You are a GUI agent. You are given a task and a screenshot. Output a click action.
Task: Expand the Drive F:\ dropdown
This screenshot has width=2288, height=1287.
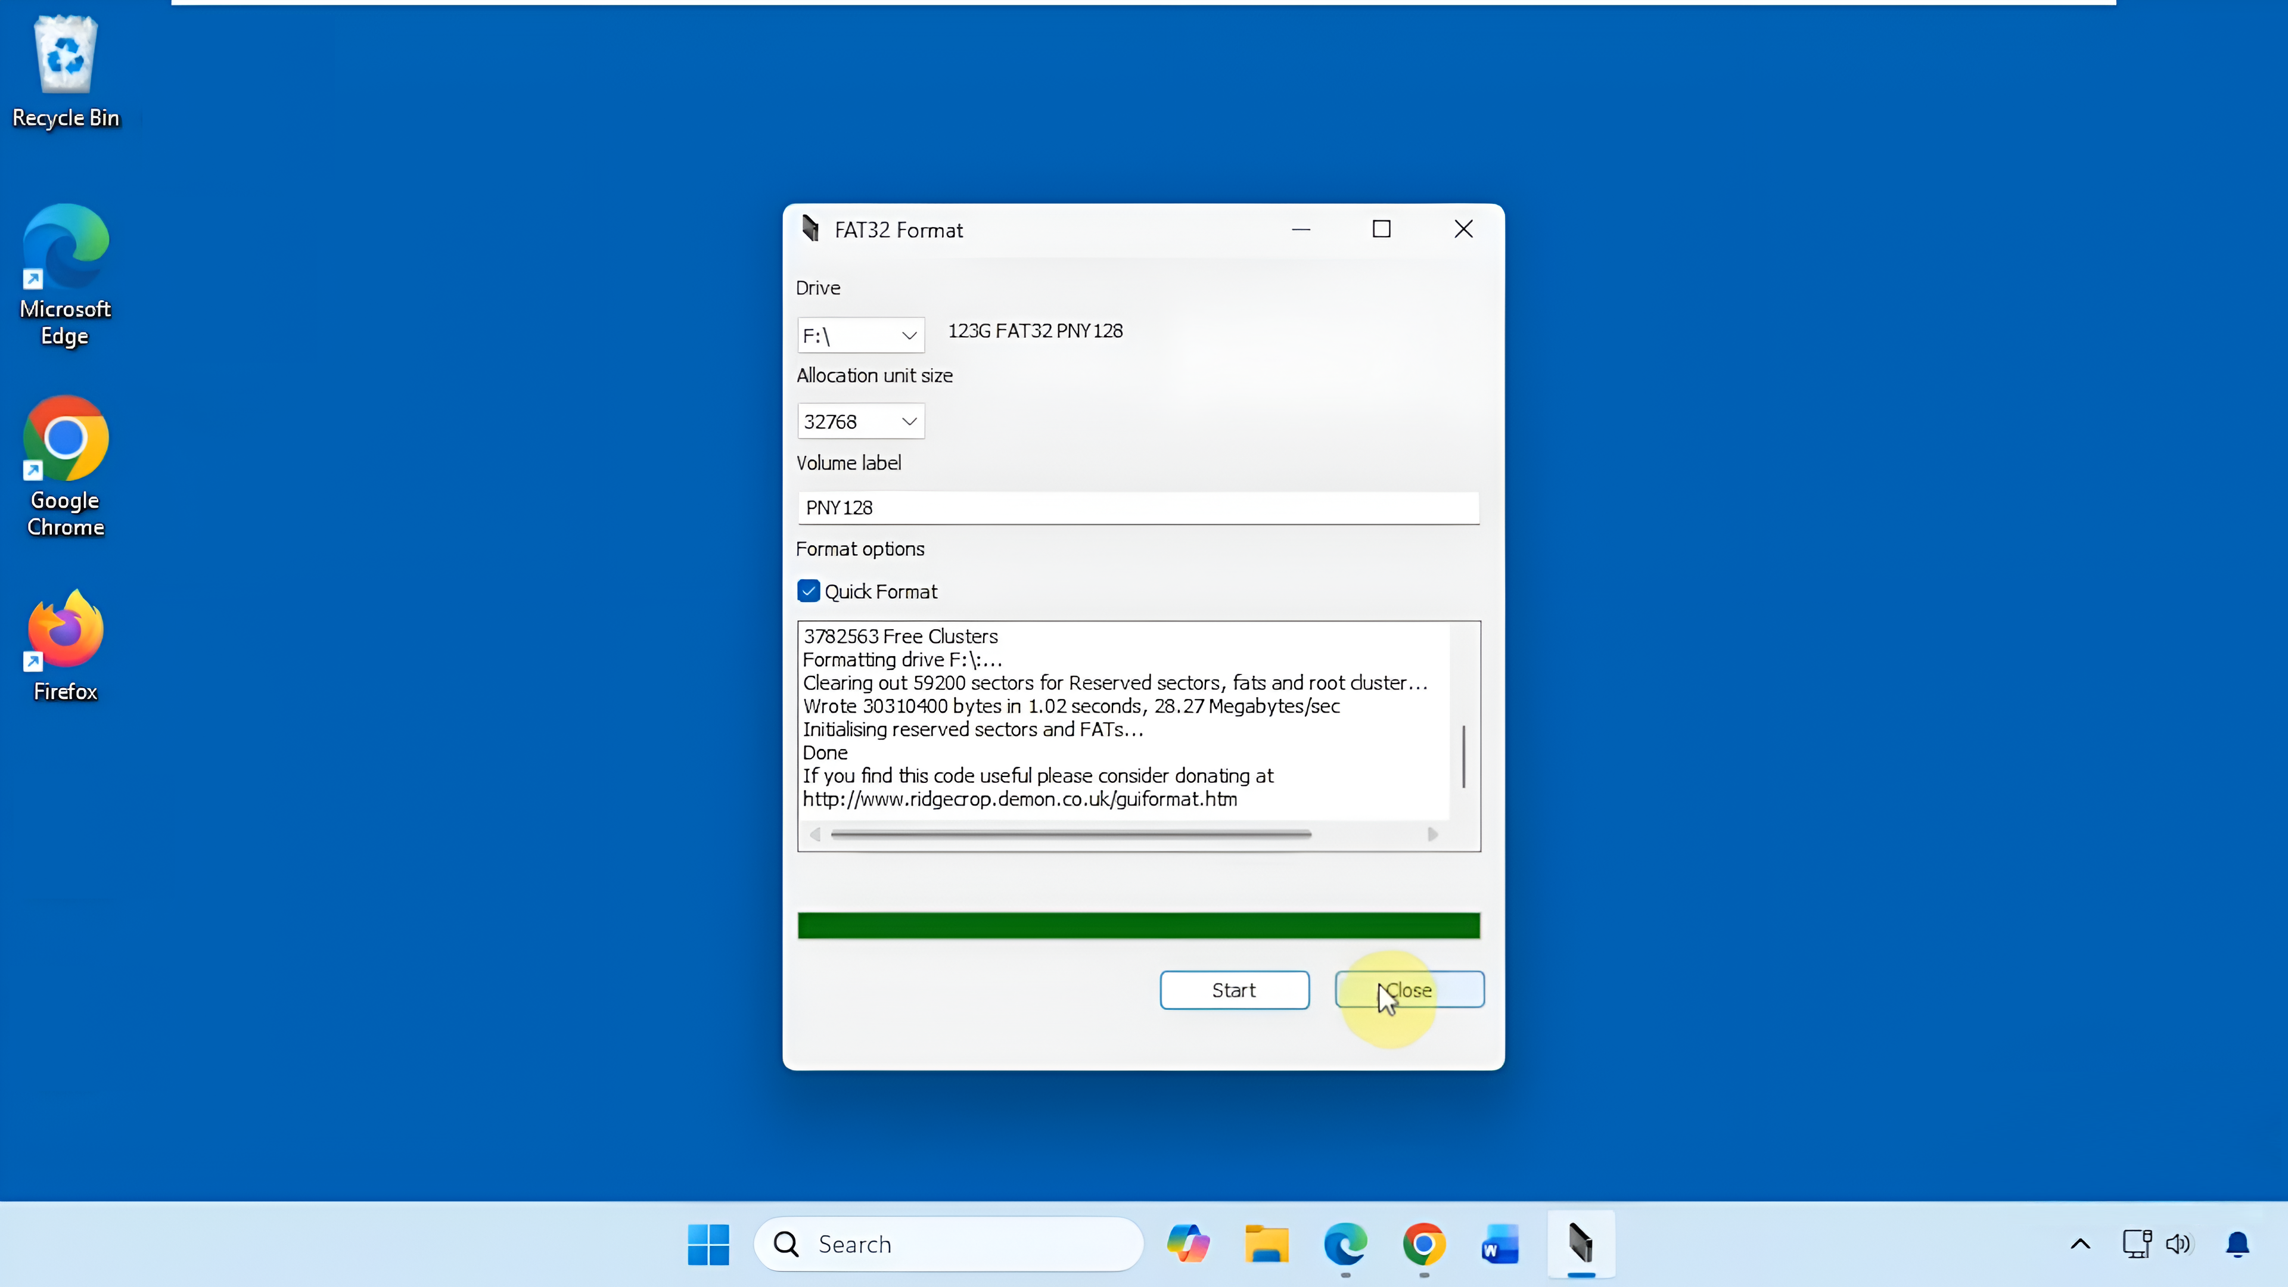click(860, 335)
